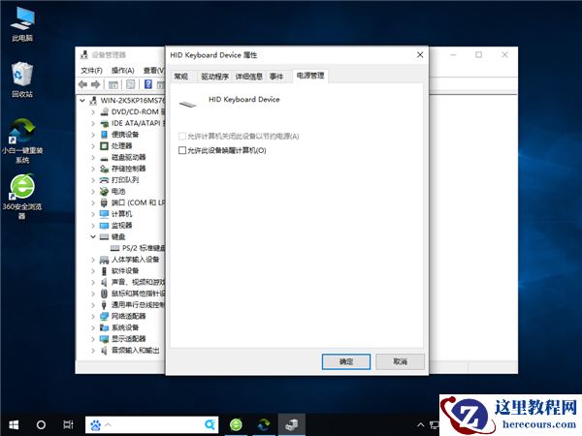582x436 pixels.
Task: Collapse the WIN-2K5KP16MS76 root node
Action: (x=82, y=101)
